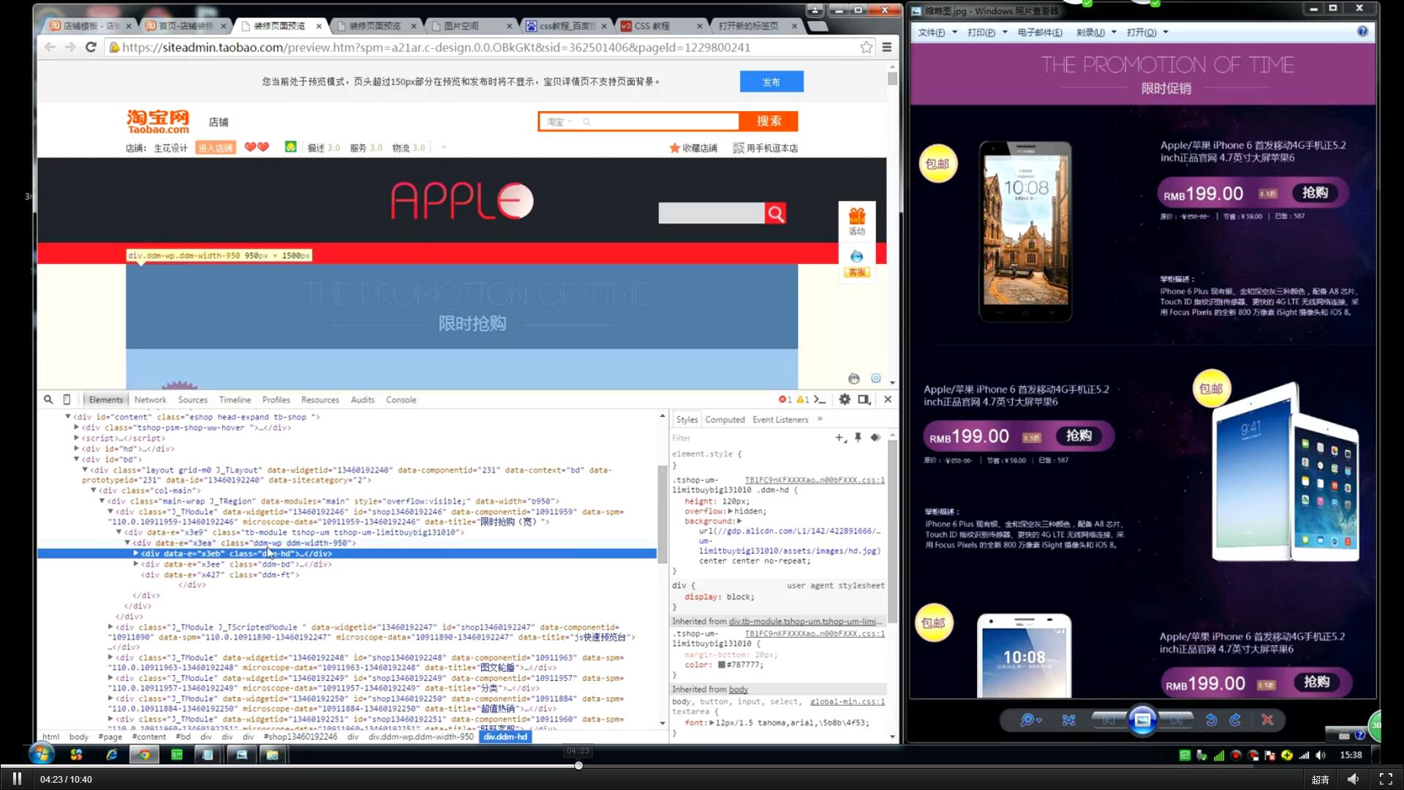Click the Styles filter input field
Viewport: 1404px width, 790px height.
750,437
